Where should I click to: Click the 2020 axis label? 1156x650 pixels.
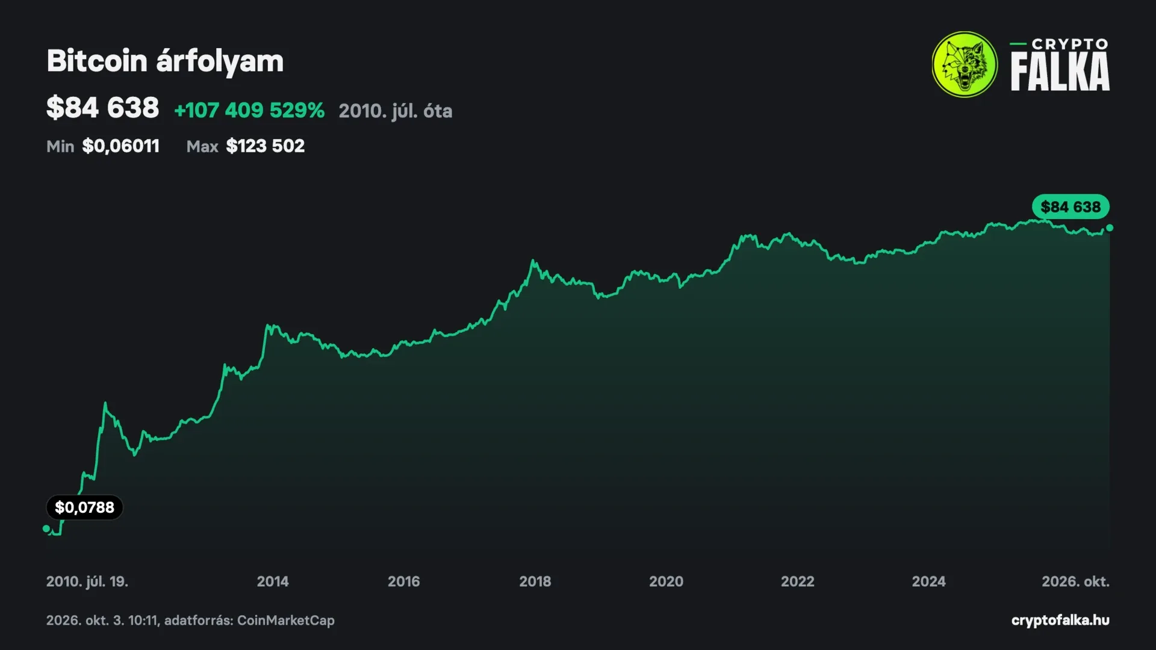click(x=667, y=581)
